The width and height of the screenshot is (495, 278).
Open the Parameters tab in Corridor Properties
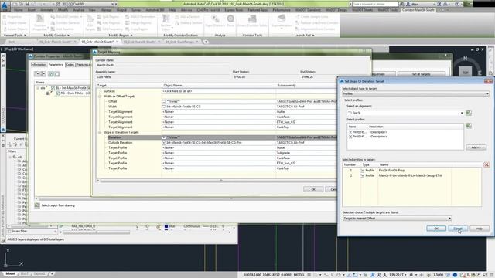pos(56,65)
